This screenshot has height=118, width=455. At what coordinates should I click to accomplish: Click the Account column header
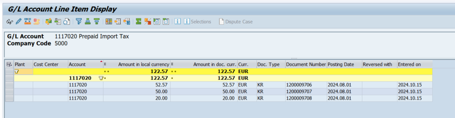pyautogui.click(x=85, y=64)
